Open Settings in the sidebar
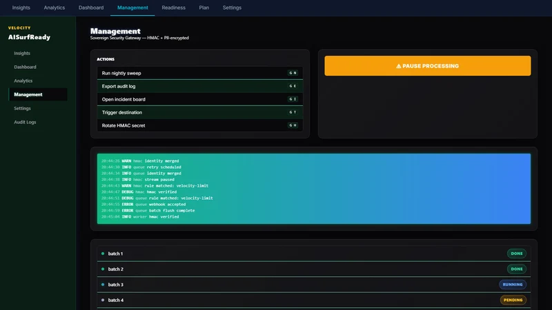The height and width of the screenshot is (310, 552). coord(38,108)
